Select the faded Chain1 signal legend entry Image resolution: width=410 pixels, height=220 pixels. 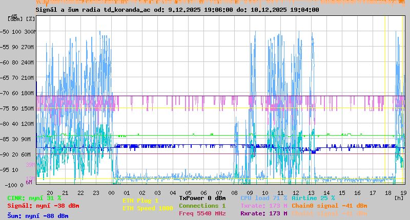(329, 213)
